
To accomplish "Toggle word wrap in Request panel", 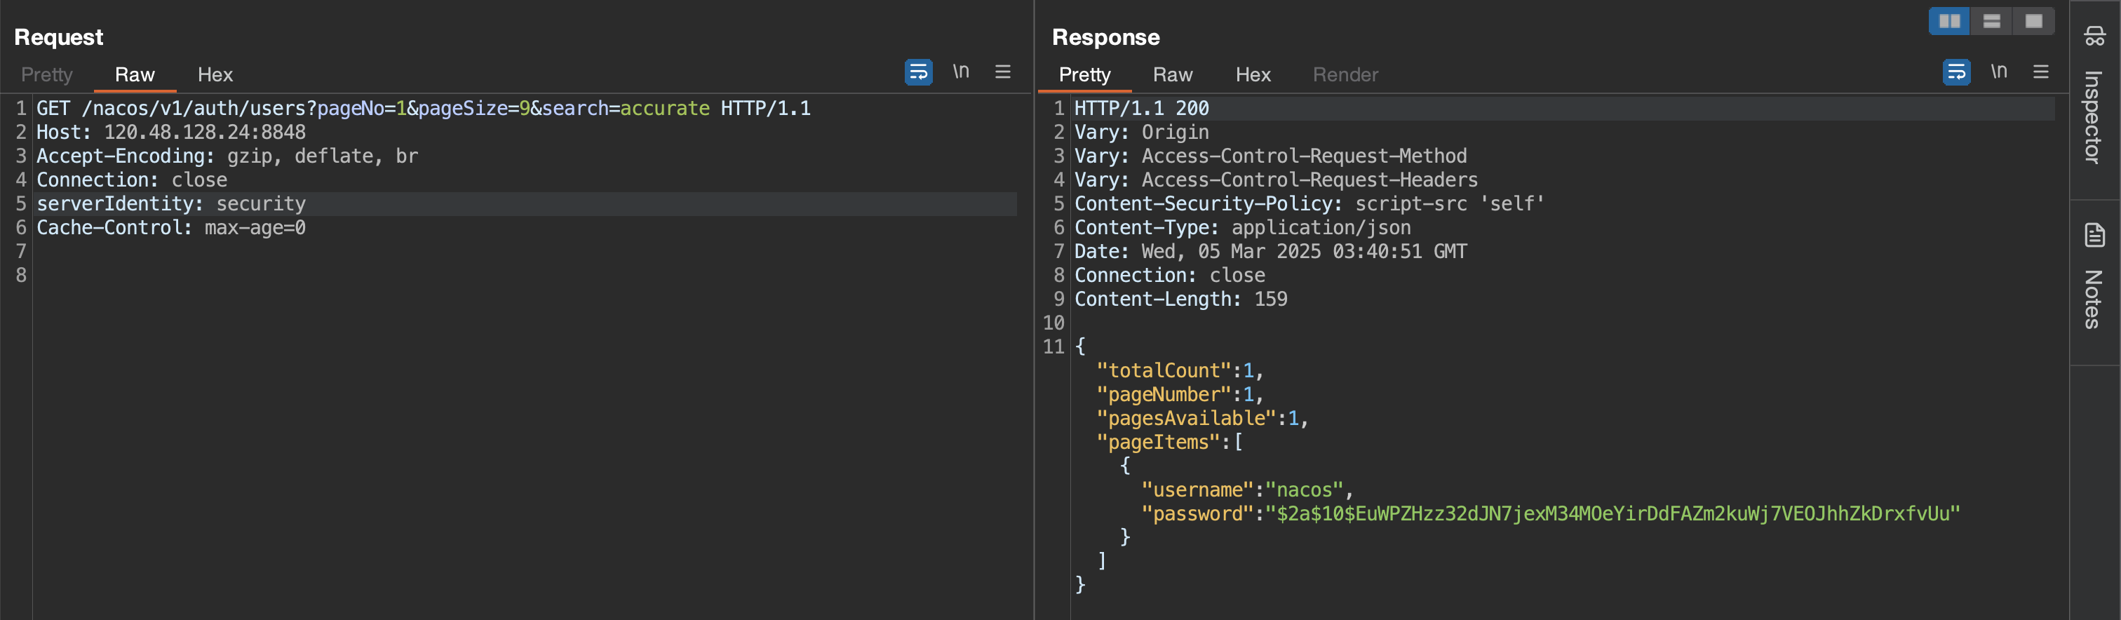I will 918,72.
